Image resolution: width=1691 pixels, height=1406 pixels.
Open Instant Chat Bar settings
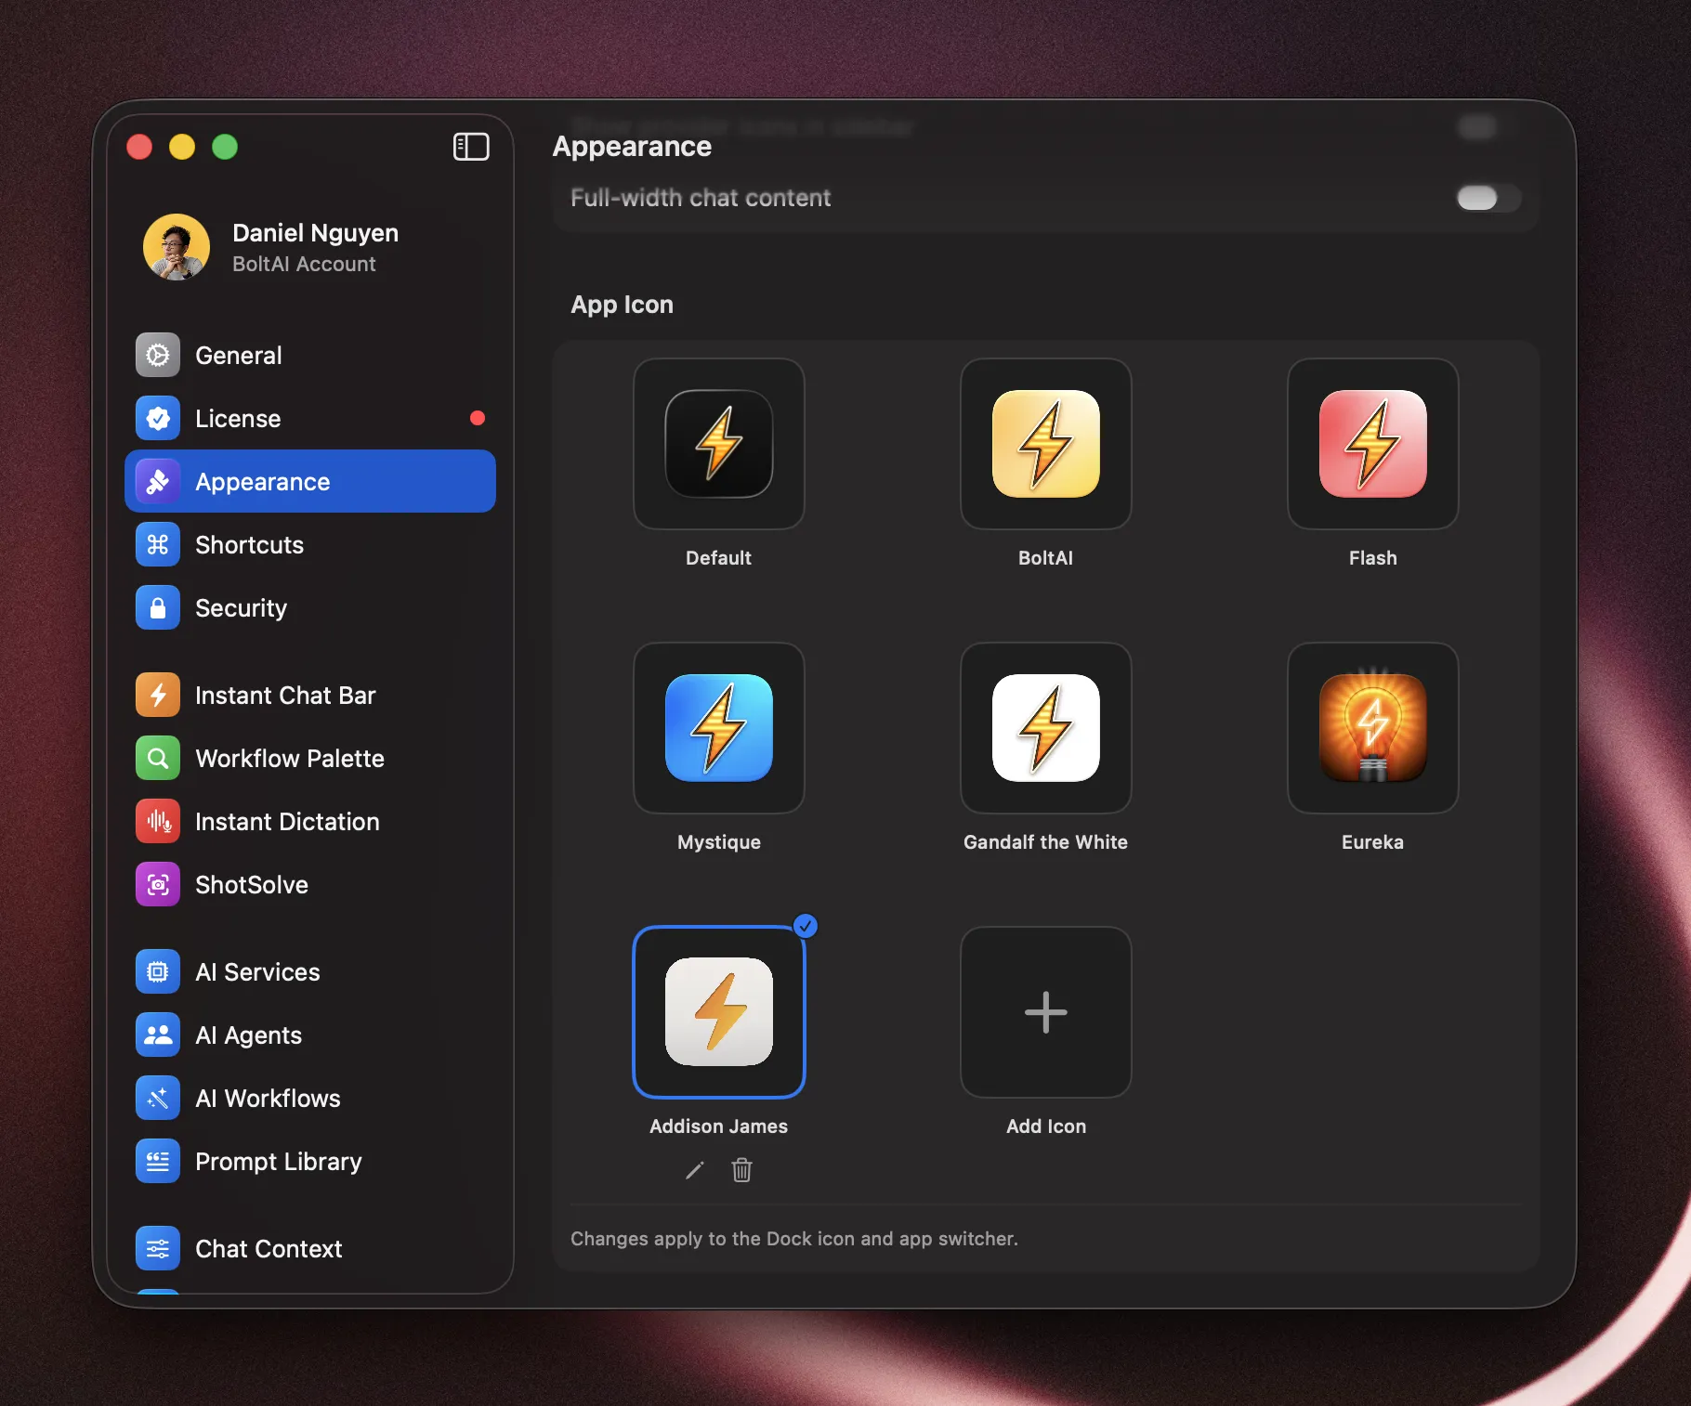285,695
